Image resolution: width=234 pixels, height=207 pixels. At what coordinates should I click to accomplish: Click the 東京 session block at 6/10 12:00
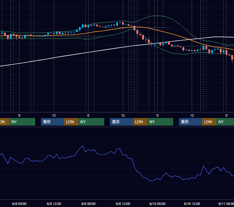191,122
